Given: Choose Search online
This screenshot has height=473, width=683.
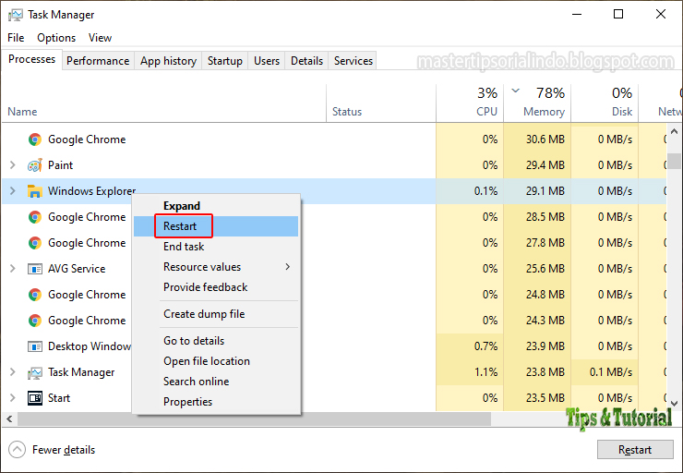Looking at the screenshot, I should coord(216,382).
